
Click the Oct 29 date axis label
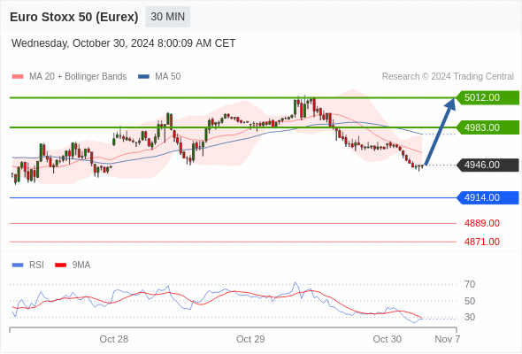250,339
